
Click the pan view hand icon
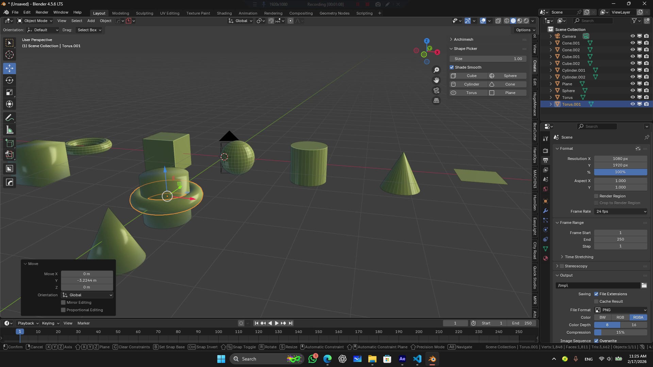436,80
